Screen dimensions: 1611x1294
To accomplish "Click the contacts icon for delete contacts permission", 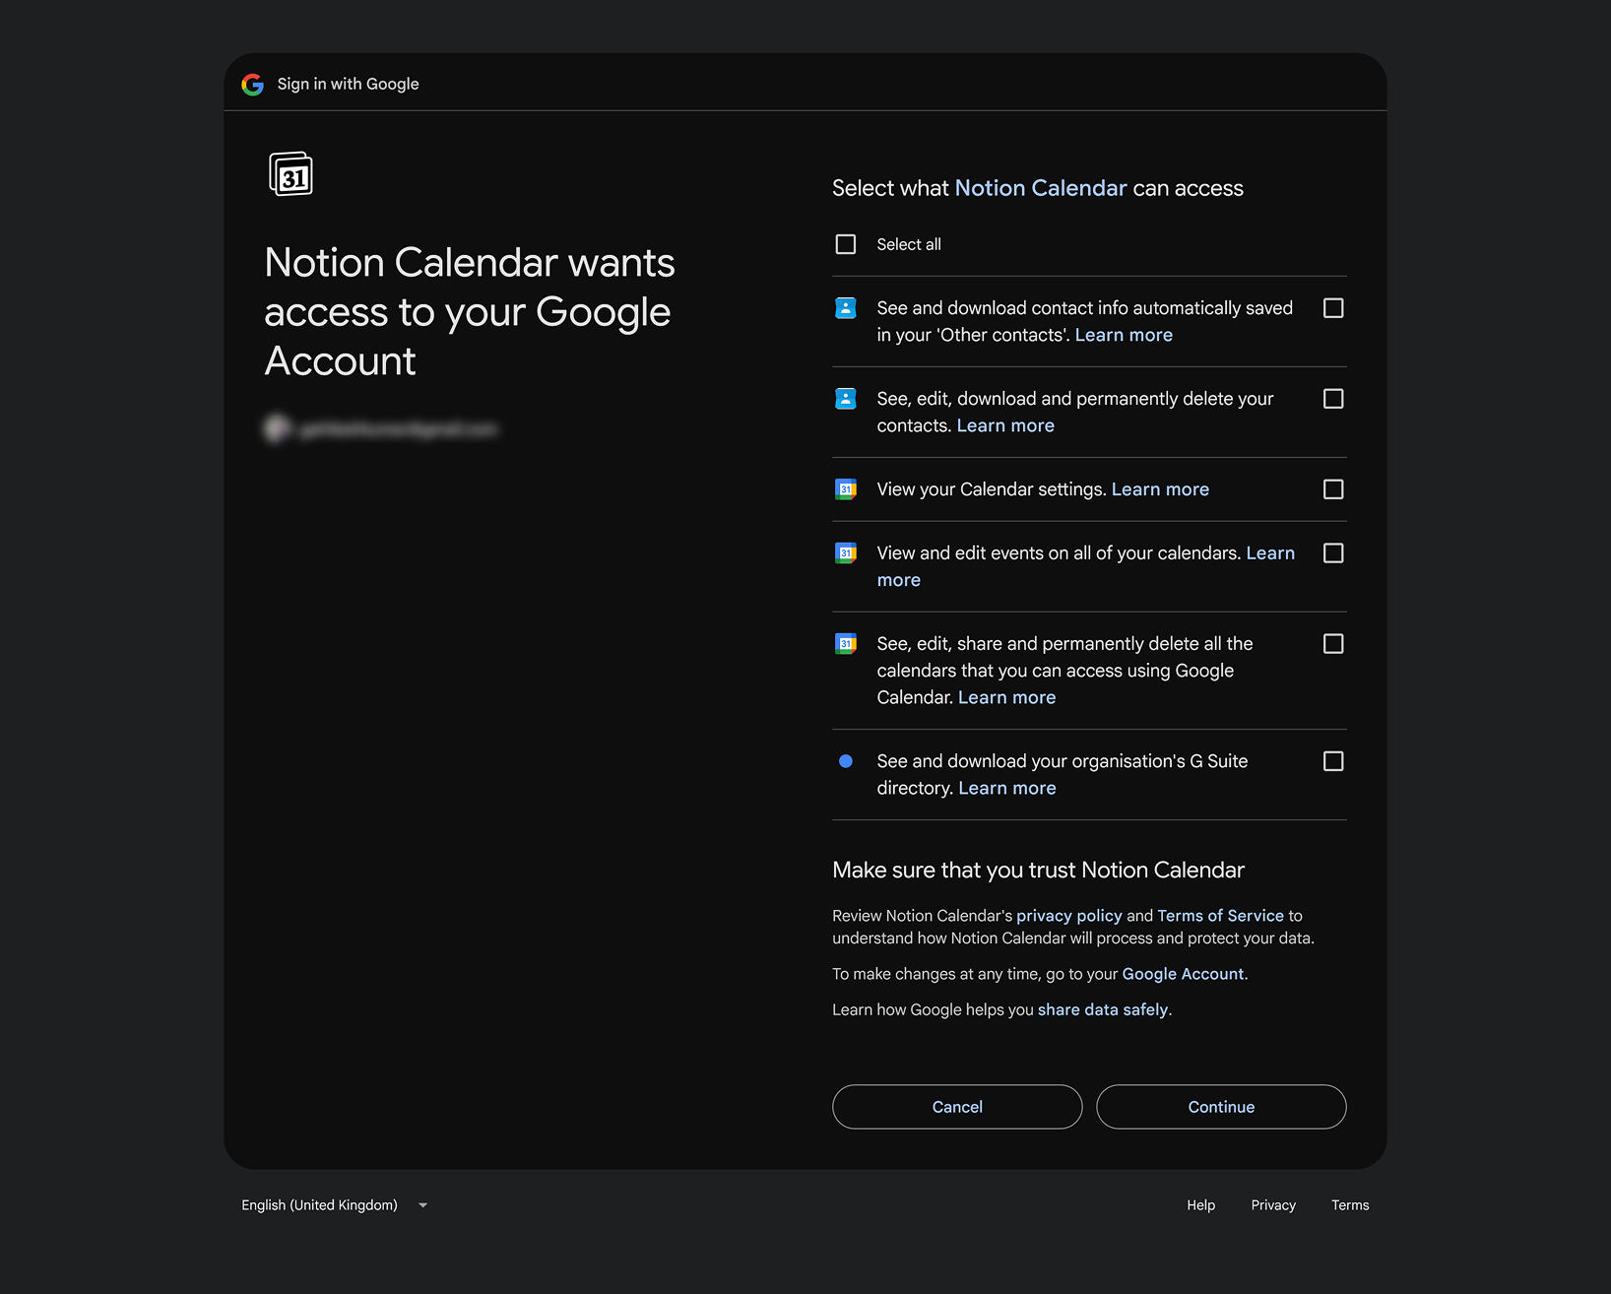I will [x=846, y=399].
